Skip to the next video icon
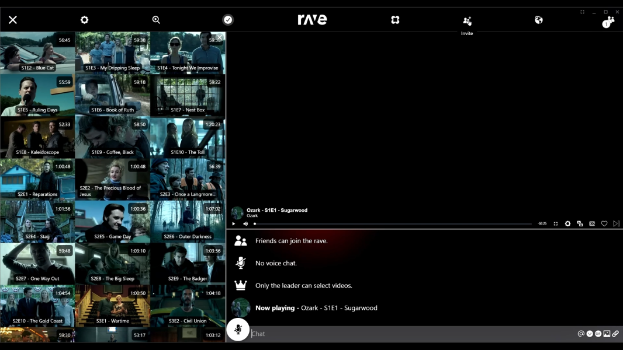The image size is (623, 350). click(x=616, y=223)
